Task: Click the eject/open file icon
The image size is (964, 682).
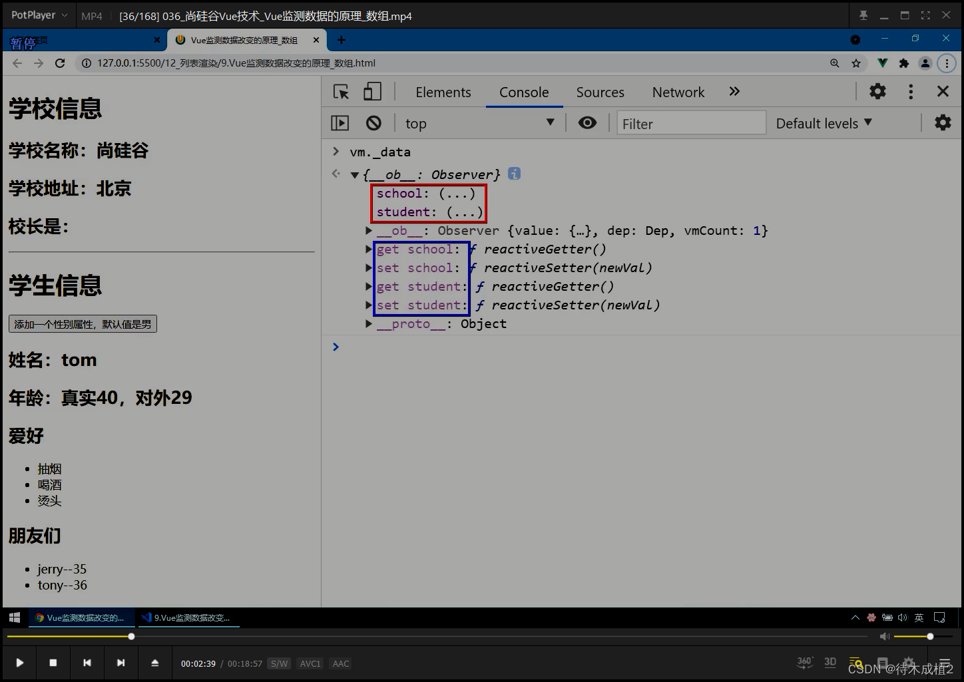Action: (x=155, y=663)
